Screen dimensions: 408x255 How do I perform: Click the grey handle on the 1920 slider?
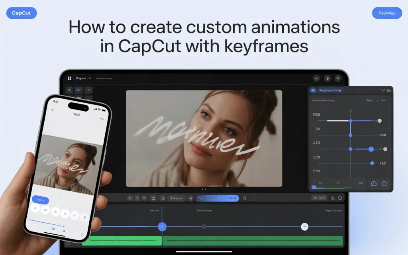click(380, 121)
